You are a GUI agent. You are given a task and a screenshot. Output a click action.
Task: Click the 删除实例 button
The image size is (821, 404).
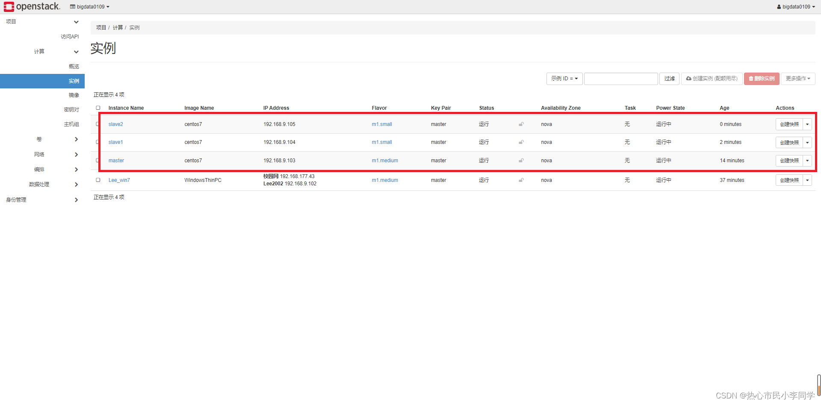(762, 79)
